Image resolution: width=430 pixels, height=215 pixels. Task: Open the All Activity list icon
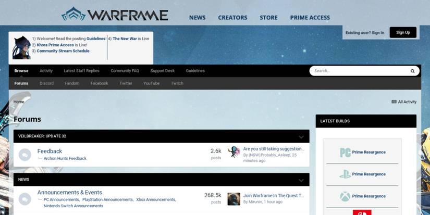coord(394,102)
